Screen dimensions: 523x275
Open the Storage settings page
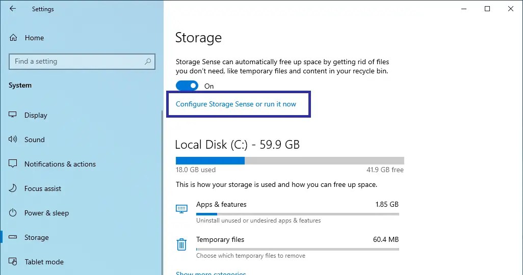coord(37,237)
